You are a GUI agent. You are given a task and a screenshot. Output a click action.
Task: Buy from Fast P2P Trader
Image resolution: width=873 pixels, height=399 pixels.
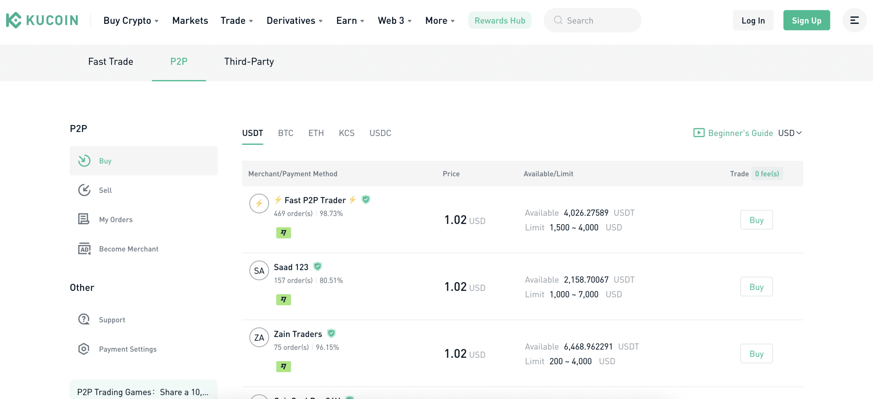[x=756, y=220]
